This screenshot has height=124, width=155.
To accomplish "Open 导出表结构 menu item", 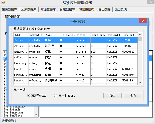I will tap(87, 10).
